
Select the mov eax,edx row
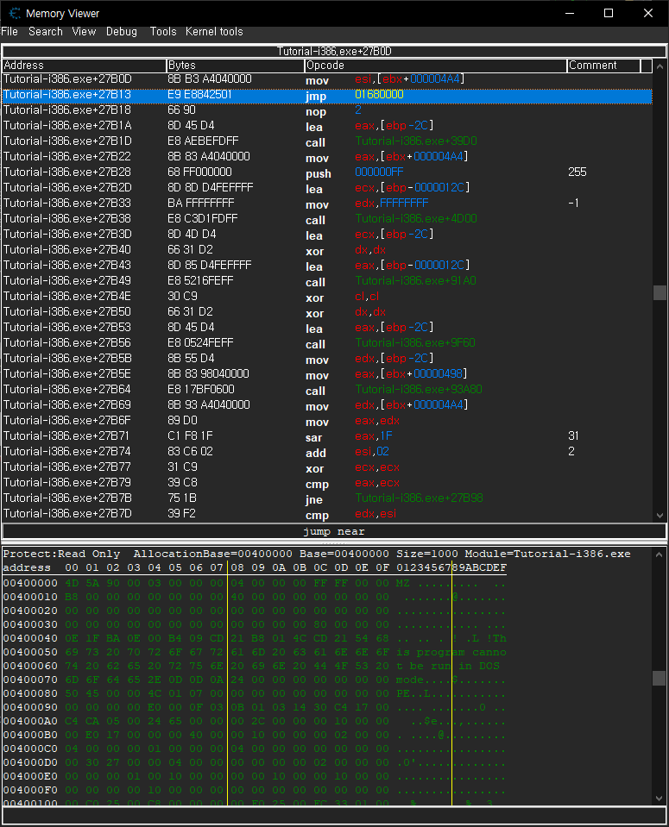(x=327, y=421)
